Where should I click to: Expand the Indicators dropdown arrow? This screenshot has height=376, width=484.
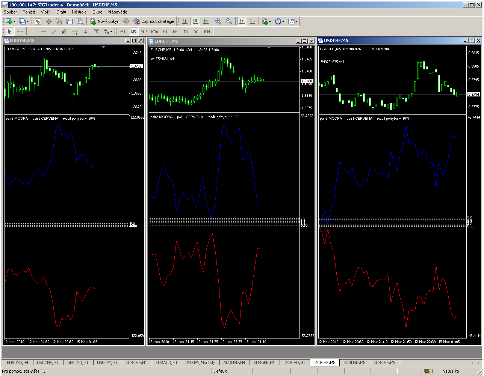pyautogui.click(x=270, y=21)
